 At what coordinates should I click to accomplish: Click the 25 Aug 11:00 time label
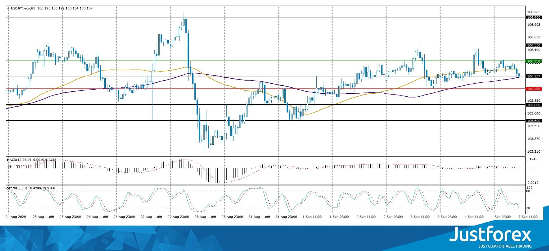click(x=43, y=217)
